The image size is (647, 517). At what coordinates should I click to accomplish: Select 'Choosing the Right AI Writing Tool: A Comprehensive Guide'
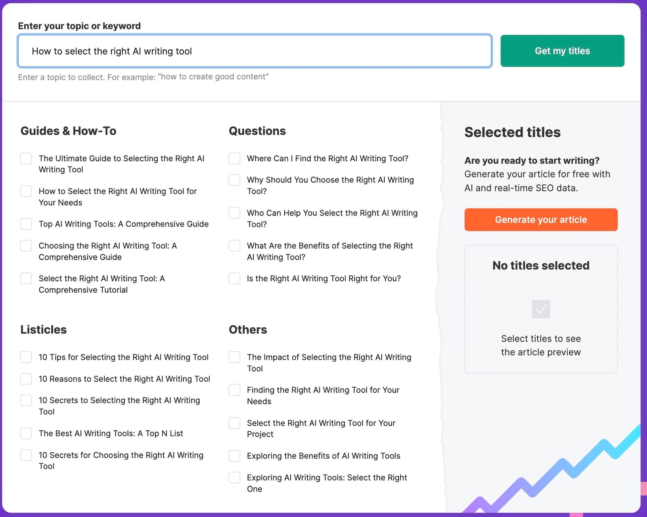(26, 245)
